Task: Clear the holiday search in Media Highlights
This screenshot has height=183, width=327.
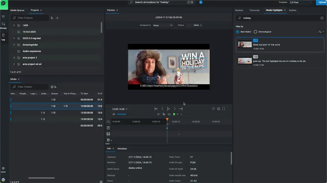Action: 322,18
